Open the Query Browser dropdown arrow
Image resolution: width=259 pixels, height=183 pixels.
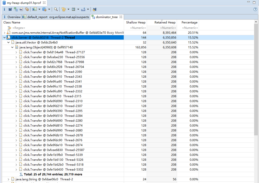49,9
